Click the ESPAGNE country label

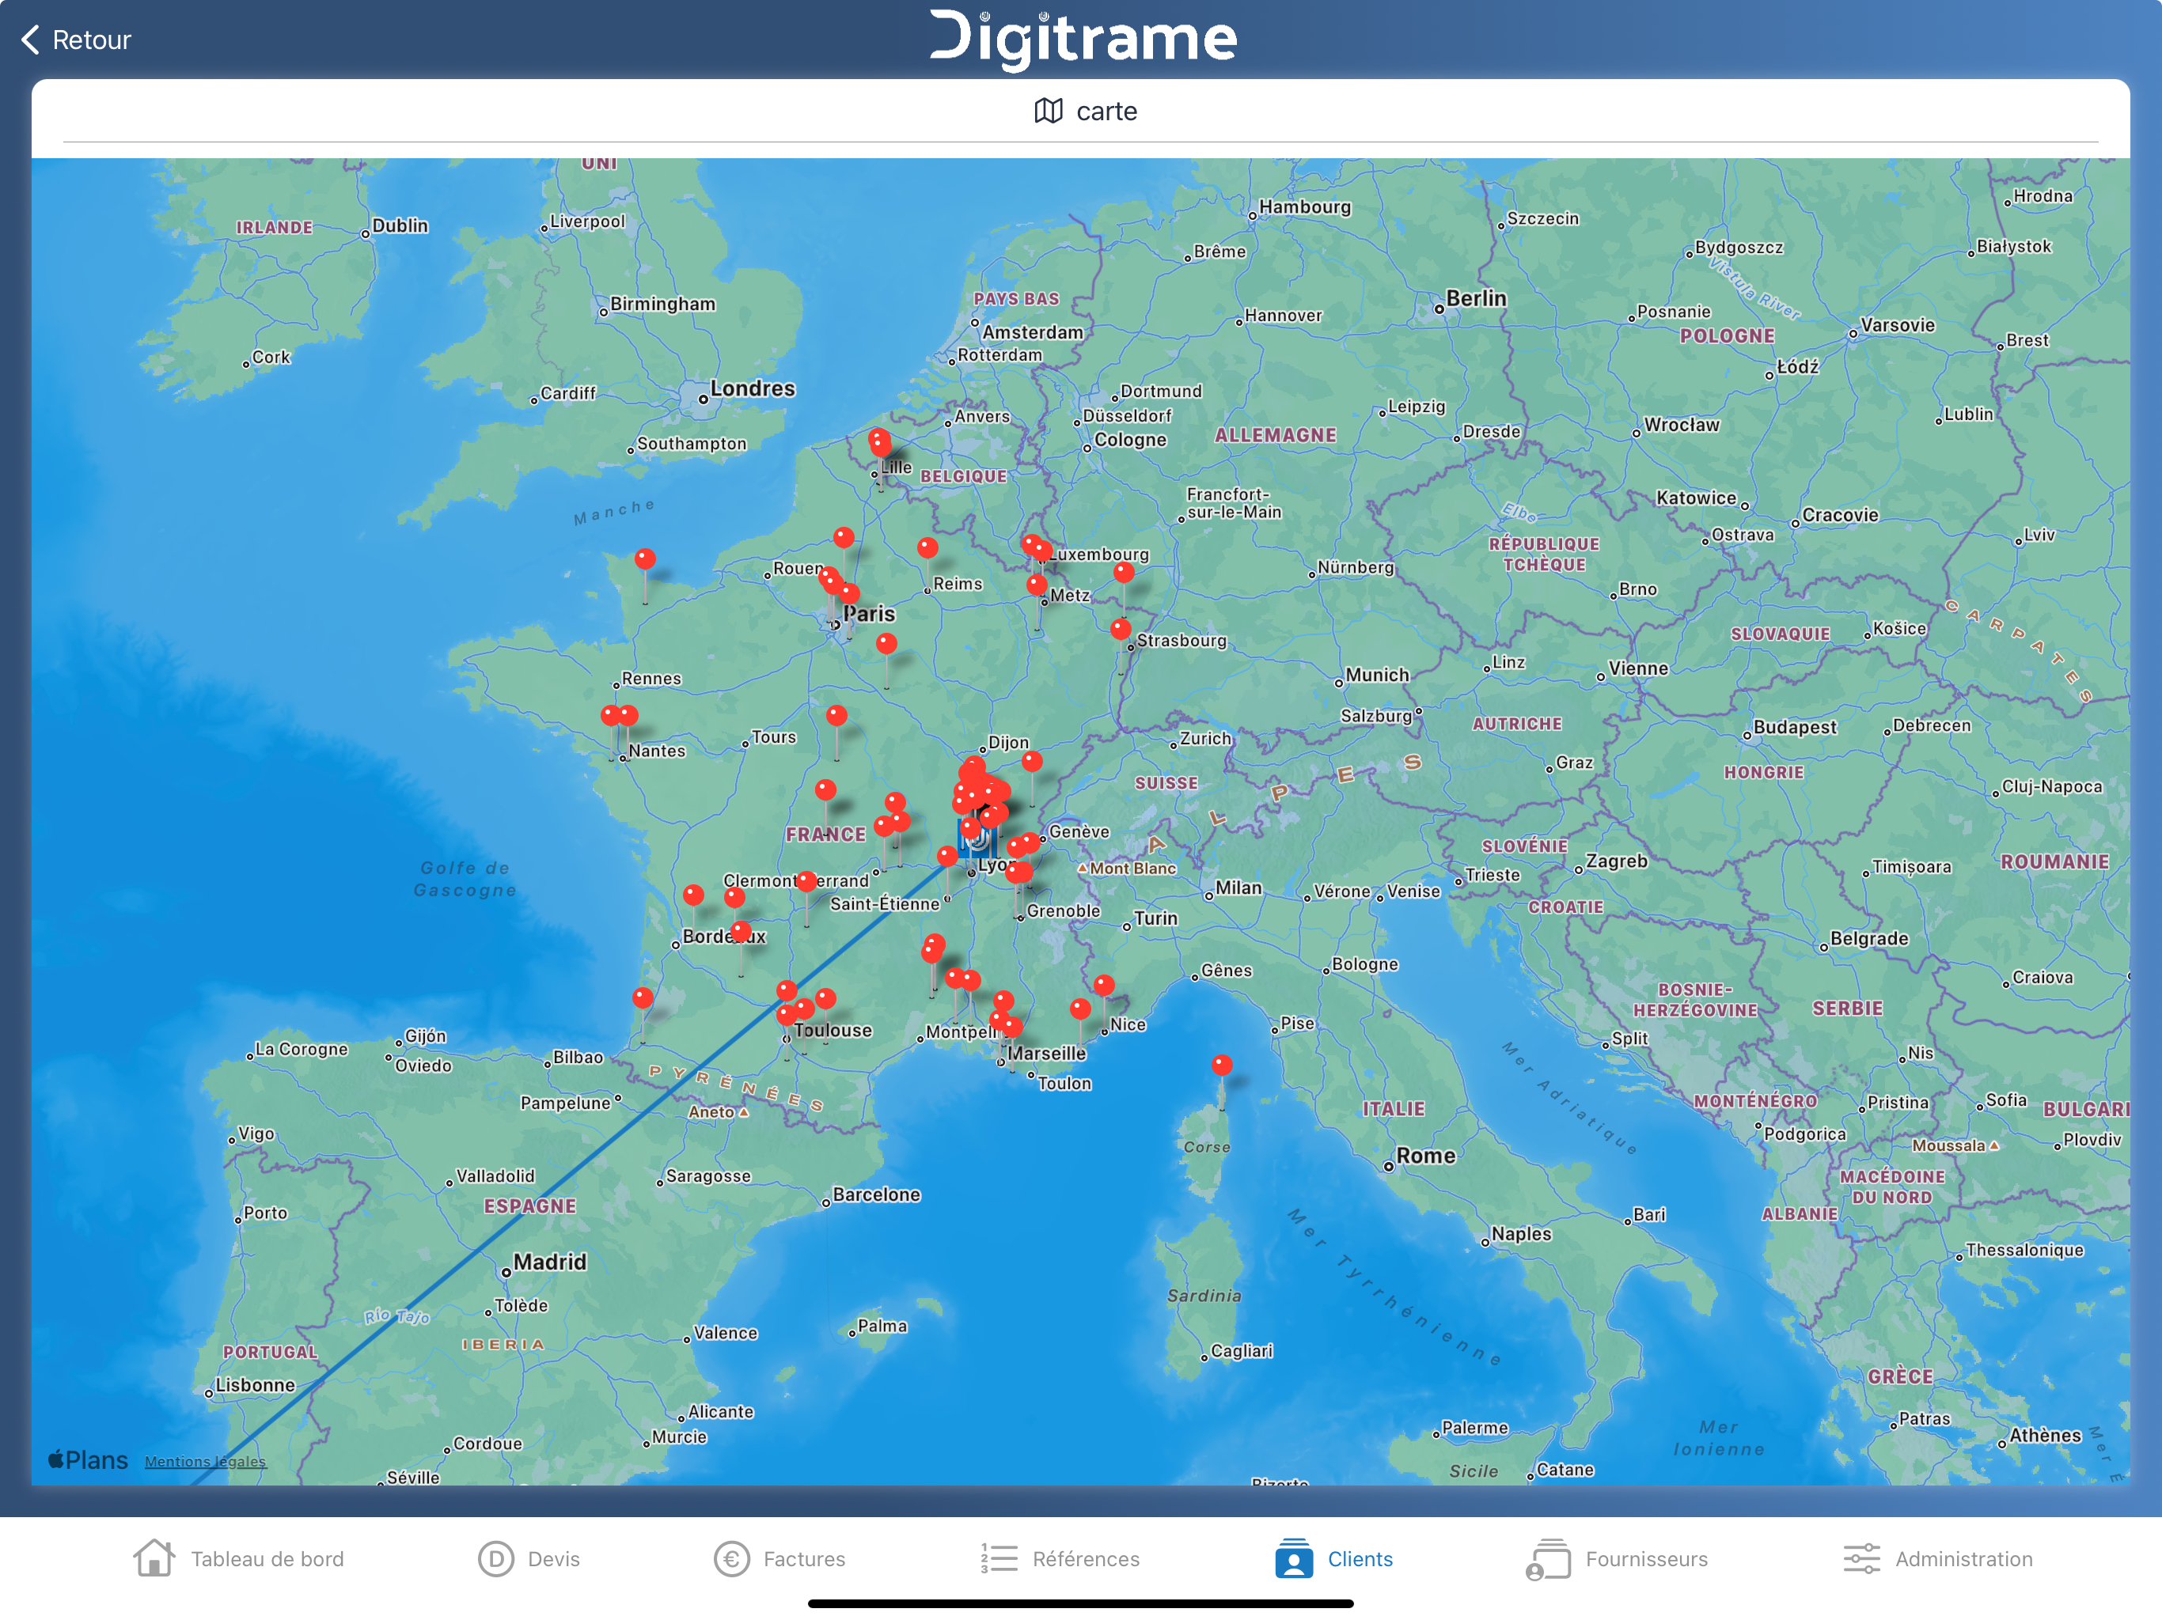pos(529,1206)
